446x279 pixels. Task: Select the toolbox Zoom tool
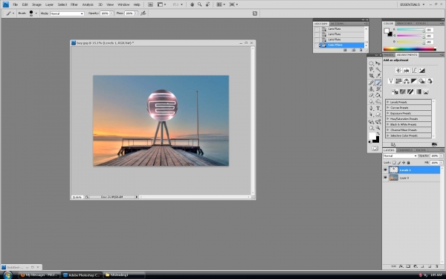click(x=378, y=128)
